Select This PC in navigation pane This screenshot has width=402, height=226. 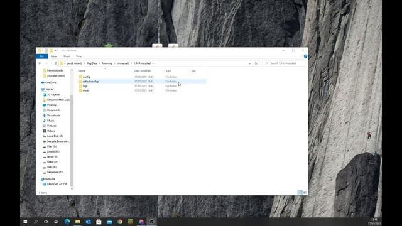48,89
